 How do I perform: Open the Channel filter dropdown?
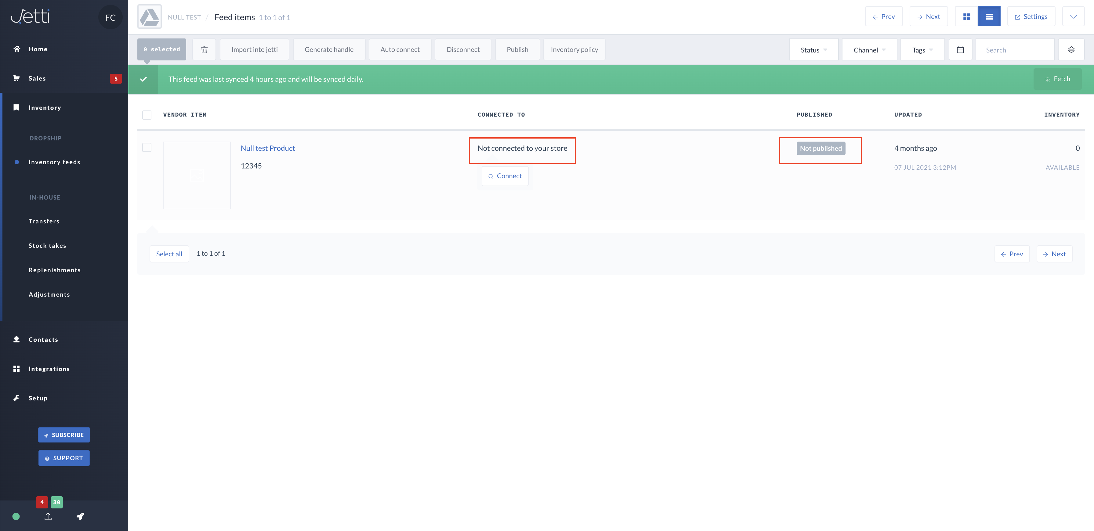(x=869, y=50)
